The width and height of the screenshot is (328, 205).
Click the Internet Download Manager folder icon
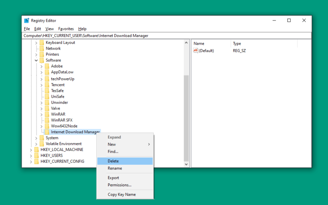coord(47,132)
